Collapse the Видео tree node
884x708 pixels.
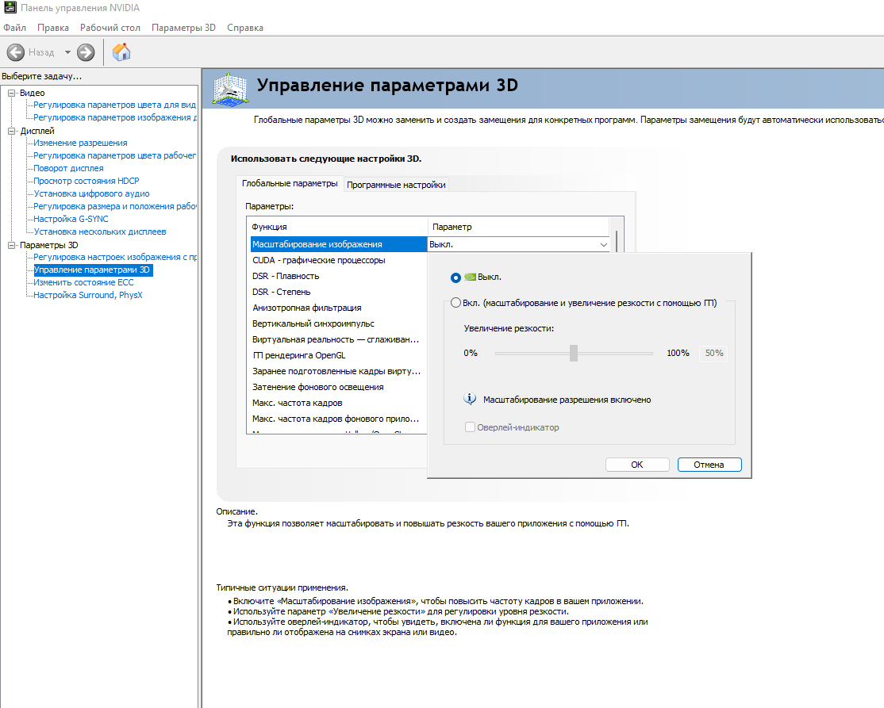[x=11, y=93]
